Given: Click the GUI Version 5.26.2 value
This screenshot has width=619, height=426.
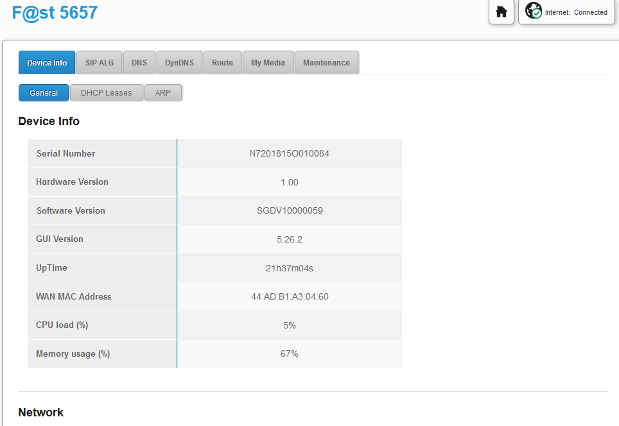Looking at the screenshot, I should click(290, 239).
